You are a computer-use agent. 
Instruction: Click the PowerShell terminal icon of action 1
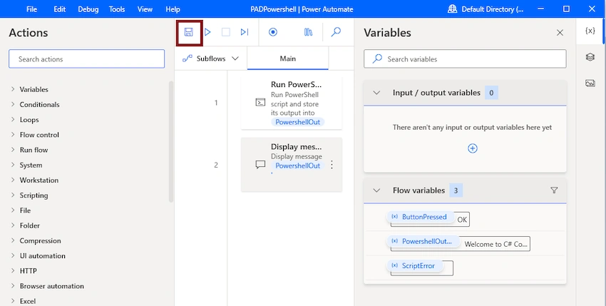pyautogui.click(x=260, y=103)
